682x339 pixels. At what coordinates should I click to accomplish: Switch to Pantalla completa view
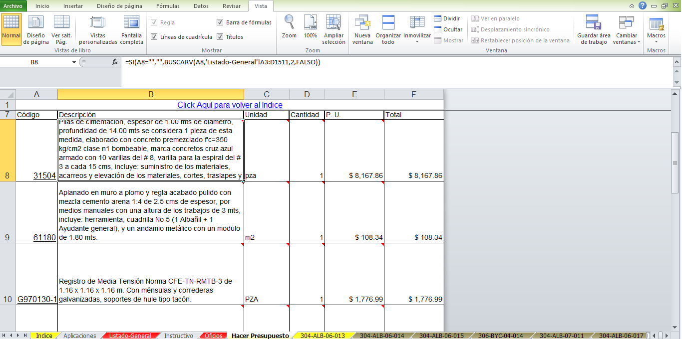[x=132, y=30]
